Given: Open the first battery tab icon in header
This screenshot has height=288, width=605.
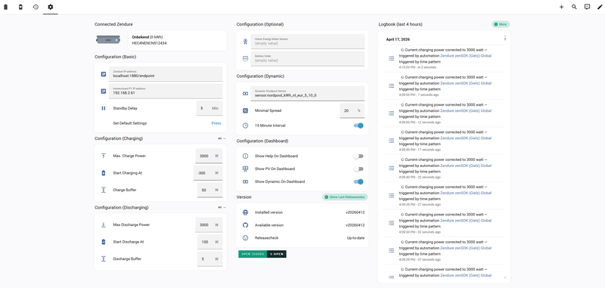Looking at the screenshot, I should tap(6, 7).
